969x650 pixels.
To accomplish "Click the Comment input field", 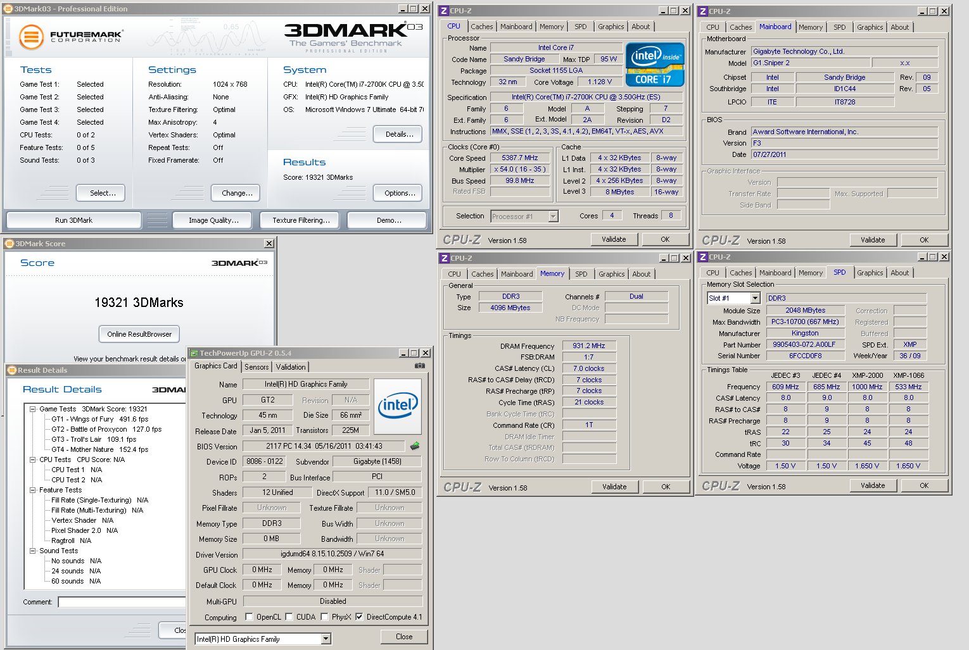I will click(x=122, y=602).
